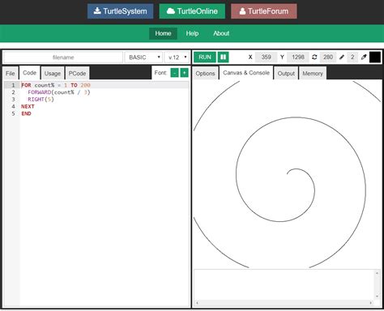This screenshot has width=384, height=311.
Task: Click the filename input field
Action: click(x=63, y=58)
